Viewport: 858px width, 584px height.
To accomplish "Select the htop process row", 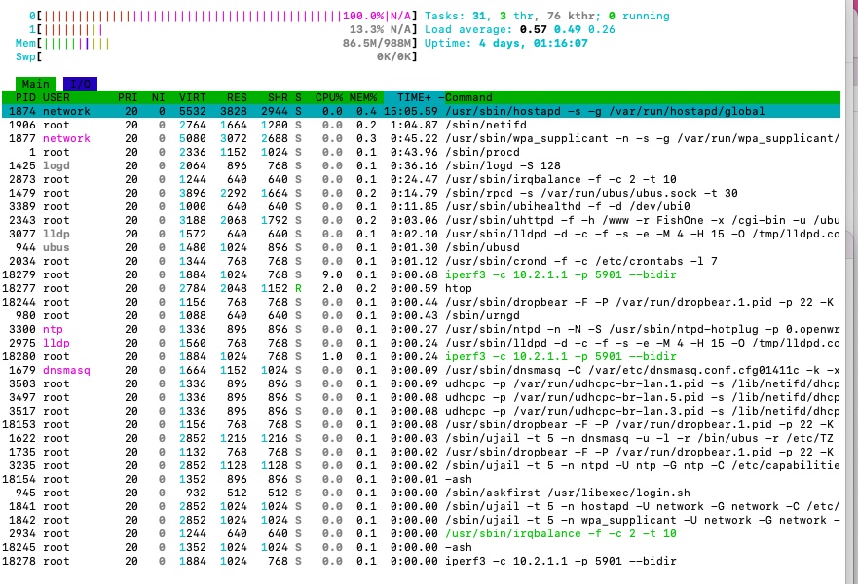I will 421,288.
